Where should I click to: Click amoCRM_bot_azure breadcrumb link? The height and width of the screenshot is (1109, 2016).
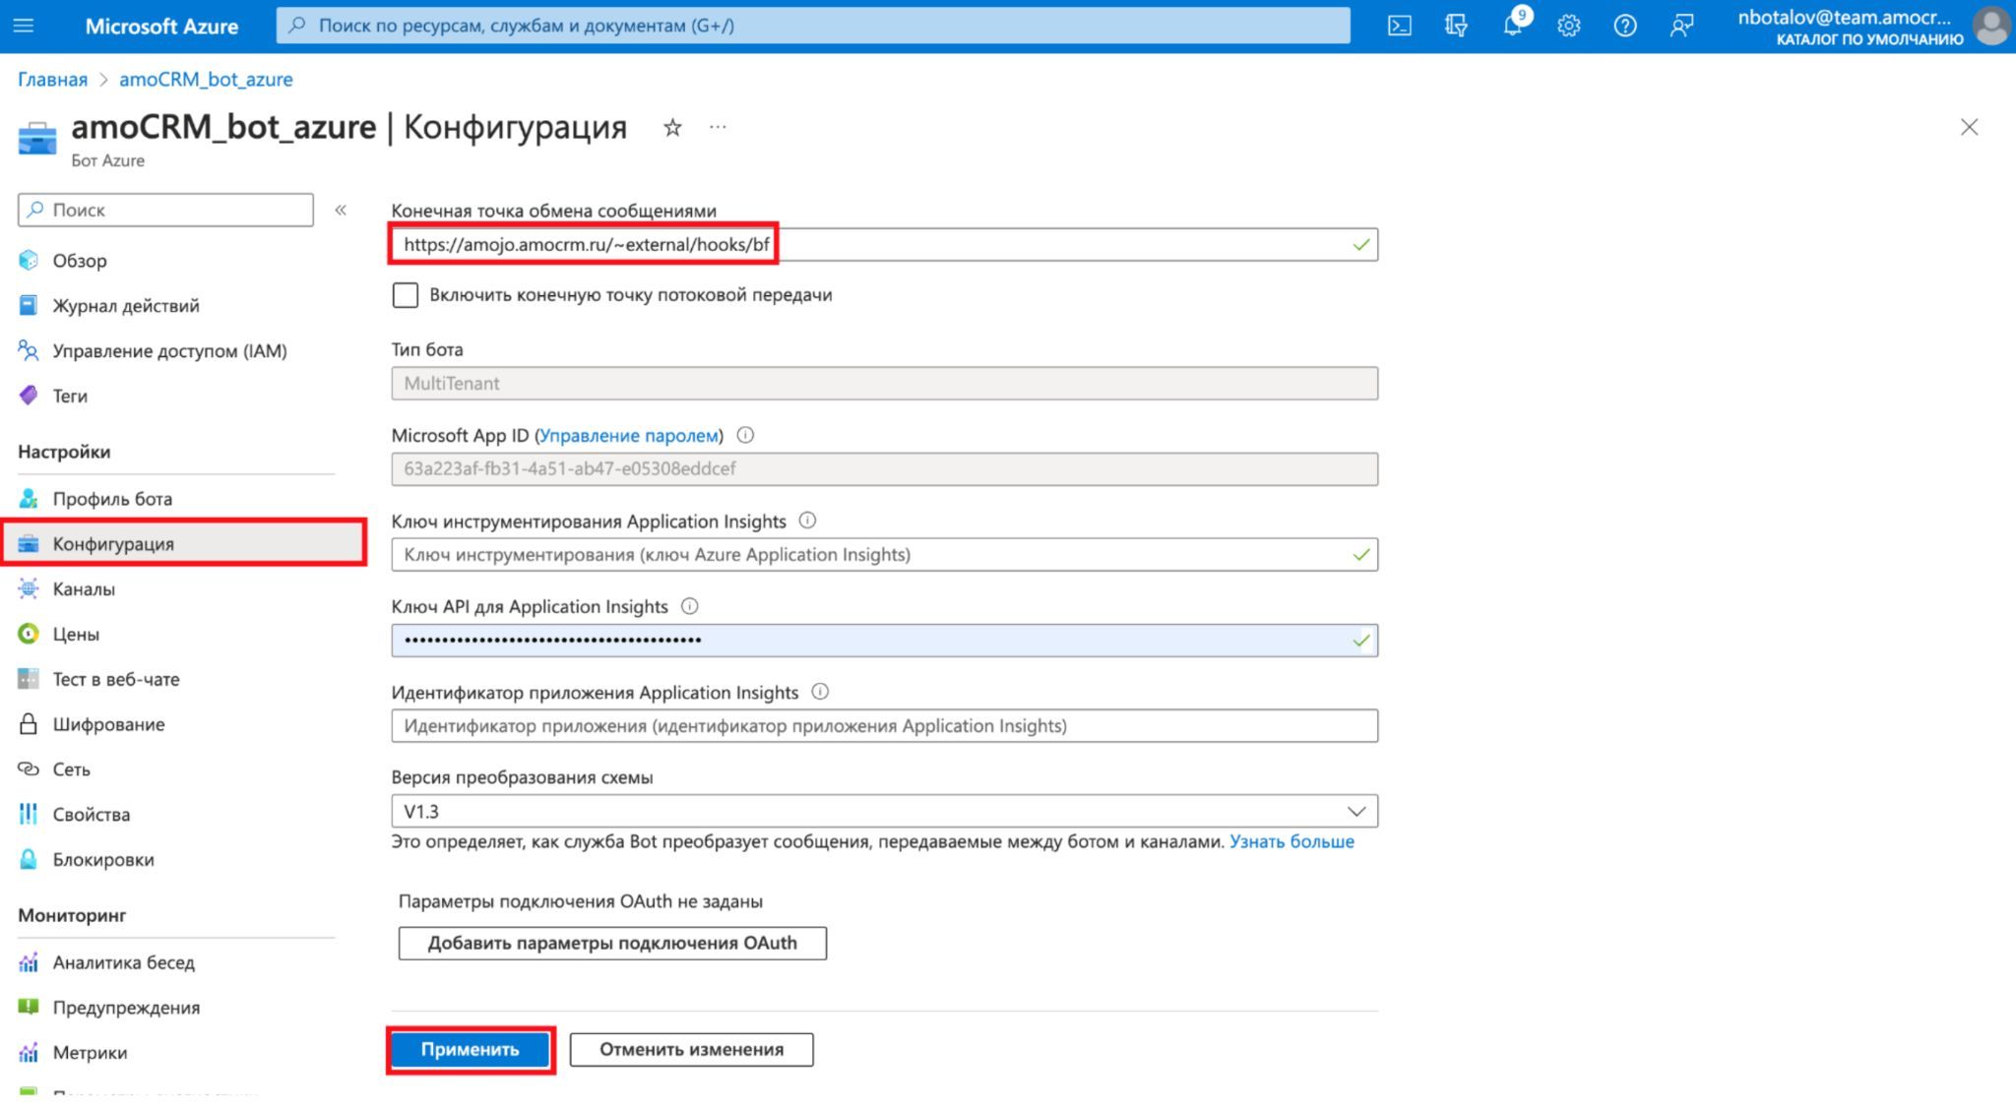(x=206, y=80)
